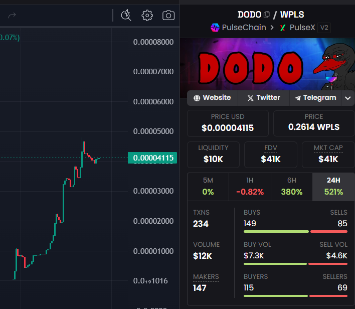Open the PulseX exchange link
This screenshot has width=355, height=309.
point(302,28)
